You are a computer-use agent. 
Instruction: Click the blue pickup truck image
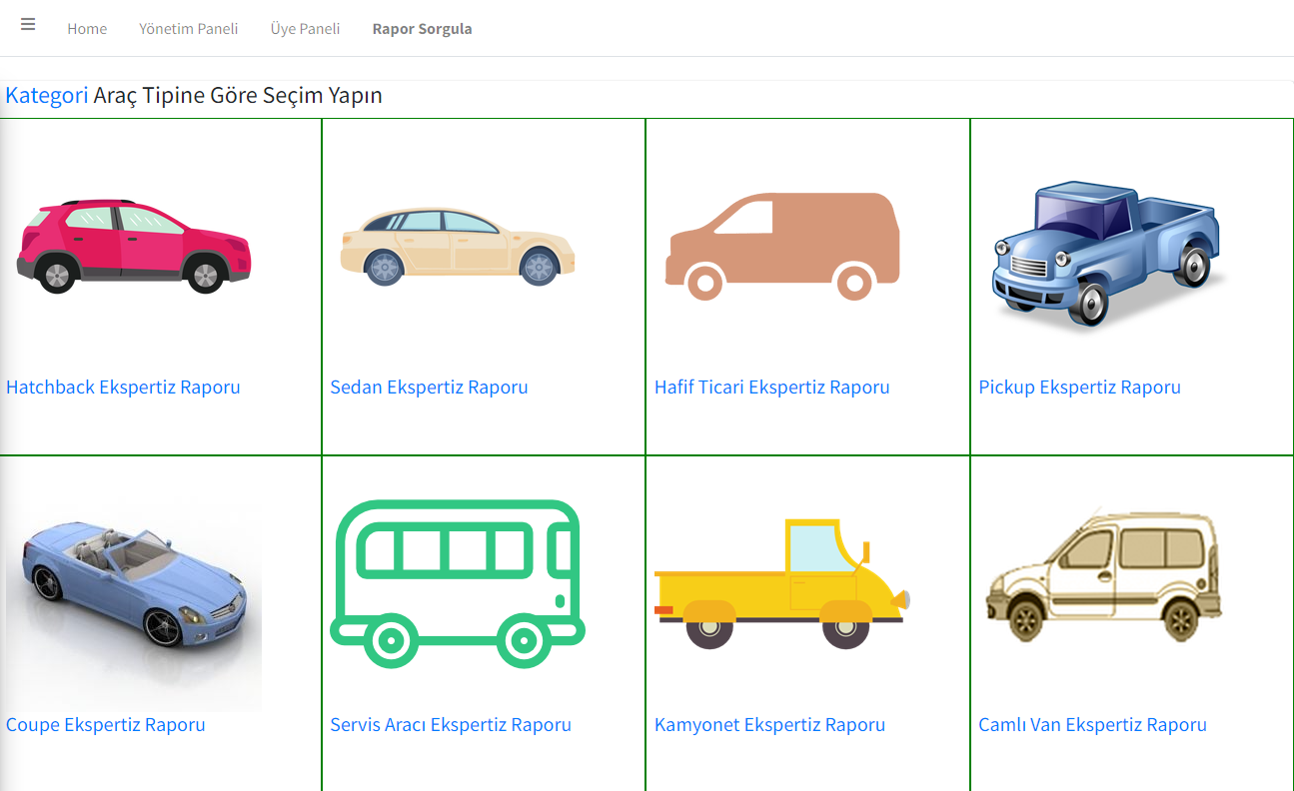(1106, 253)
